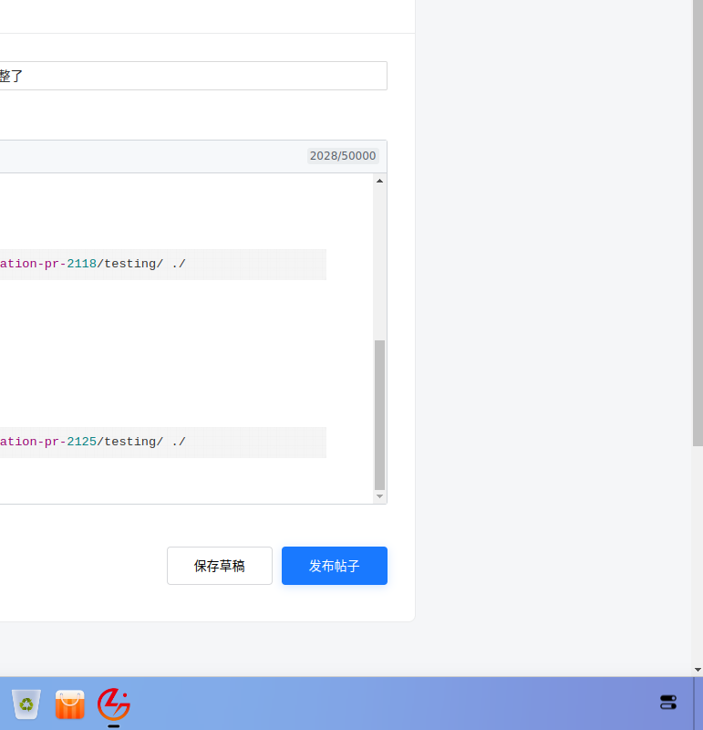Viewport: 703px width, 730px height.
Task: Click the editor scrollbar track above the thumb
Action: pos(379,263)
